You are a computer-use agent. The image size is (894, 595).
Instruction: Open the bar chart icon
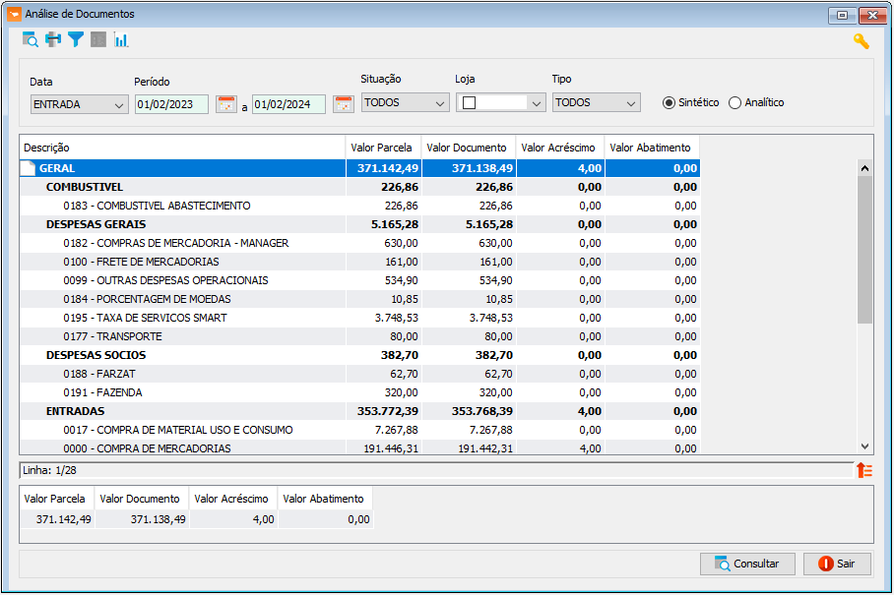[121, 40]
